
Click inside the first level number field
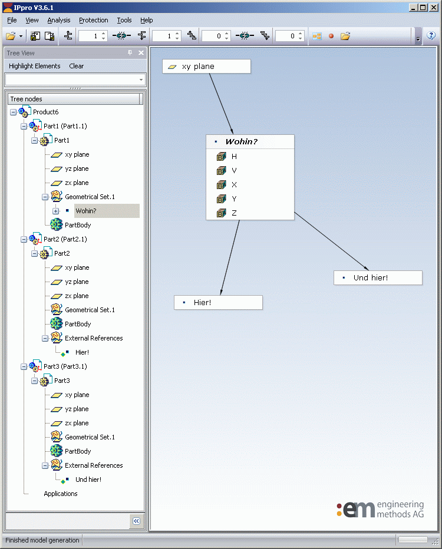pyautogui.click(x=90, y=36)
